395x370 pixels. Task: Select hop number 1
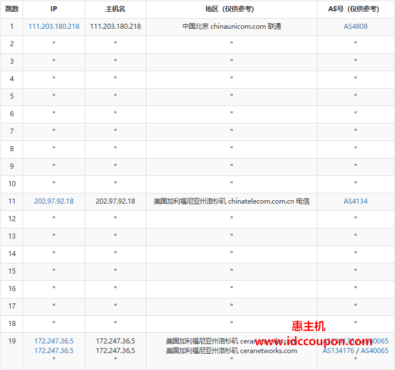coord(12,27)
